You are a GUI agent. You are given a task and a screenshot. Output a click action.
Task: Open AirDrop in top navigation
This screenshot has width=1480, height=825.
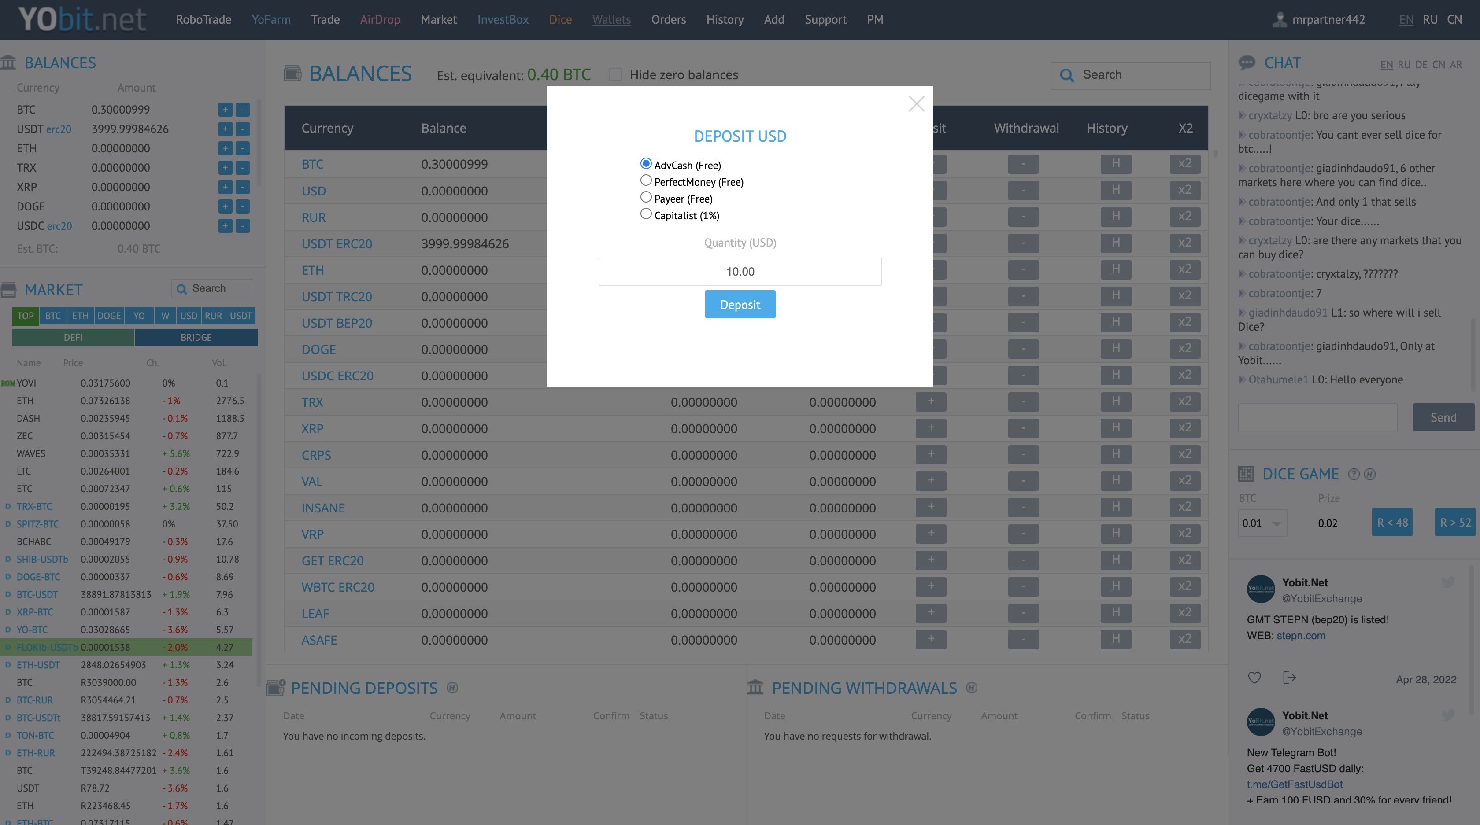pyautogui.click(x=380, y=19)
